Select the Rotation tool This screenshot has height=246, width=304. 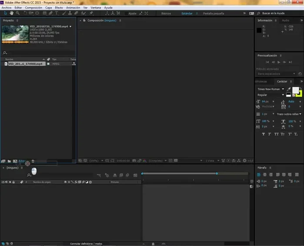click(x=25, y=13)
